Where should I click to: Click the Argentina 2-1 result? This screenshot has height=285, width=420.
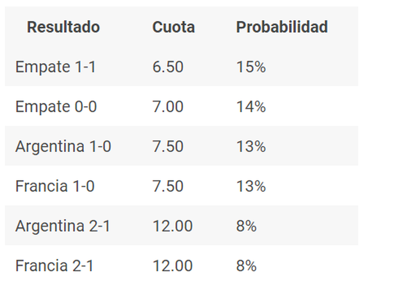(x=63, y=226)
